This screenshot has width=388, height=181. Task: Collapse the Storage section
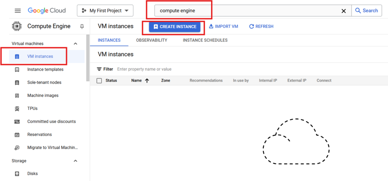coord(75,161)
